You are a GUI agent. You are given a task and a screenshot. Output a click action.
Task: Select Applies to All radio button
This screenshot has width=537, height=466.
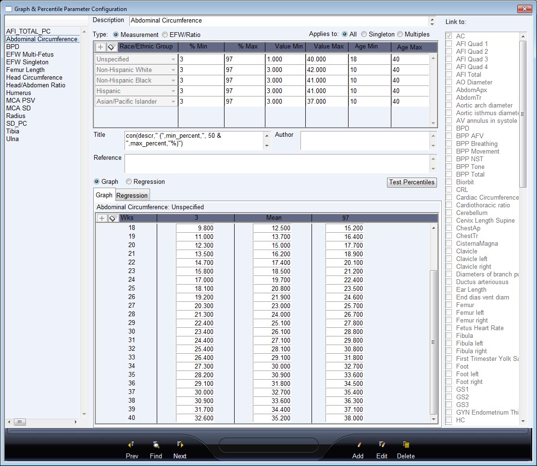345,34
